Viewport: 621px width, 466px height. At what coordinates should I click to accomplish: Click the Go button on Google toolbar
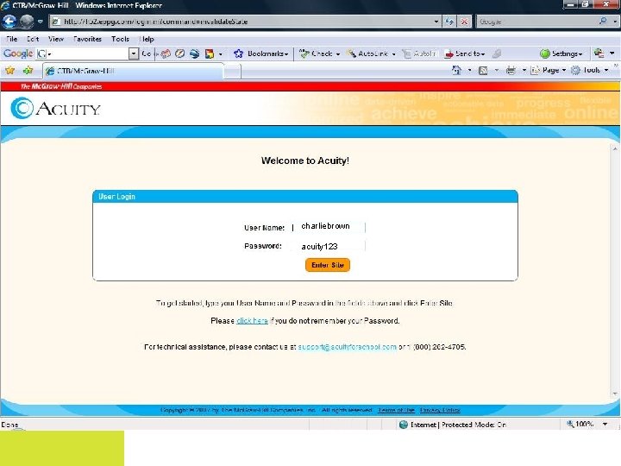(x=147, y=54)
